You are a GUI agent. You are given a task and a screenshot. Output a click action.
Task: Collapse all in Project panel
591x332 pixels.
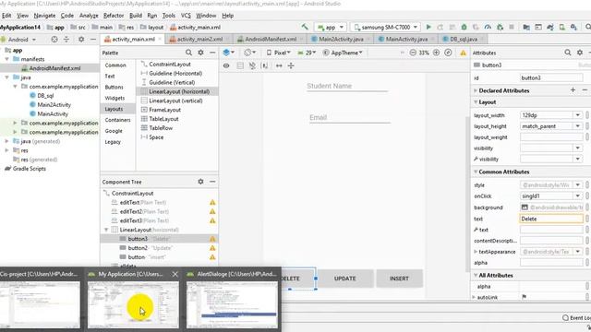click(x=66, y=39)
